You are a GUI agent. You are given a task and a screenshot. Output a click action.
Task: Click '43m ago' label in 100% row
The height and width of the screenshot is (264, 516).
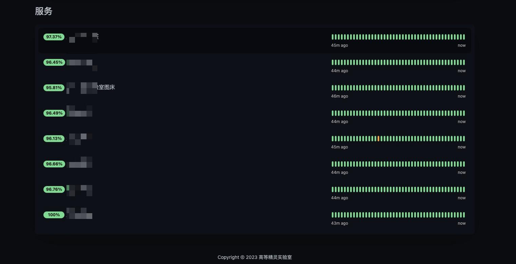coord(340,223)
